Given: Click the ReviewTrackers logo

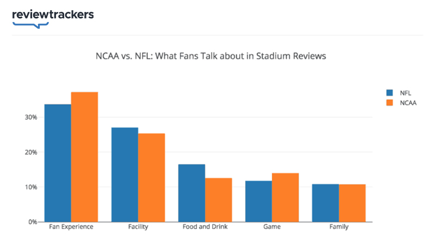Looking at the screenshot, I should 53,16.
